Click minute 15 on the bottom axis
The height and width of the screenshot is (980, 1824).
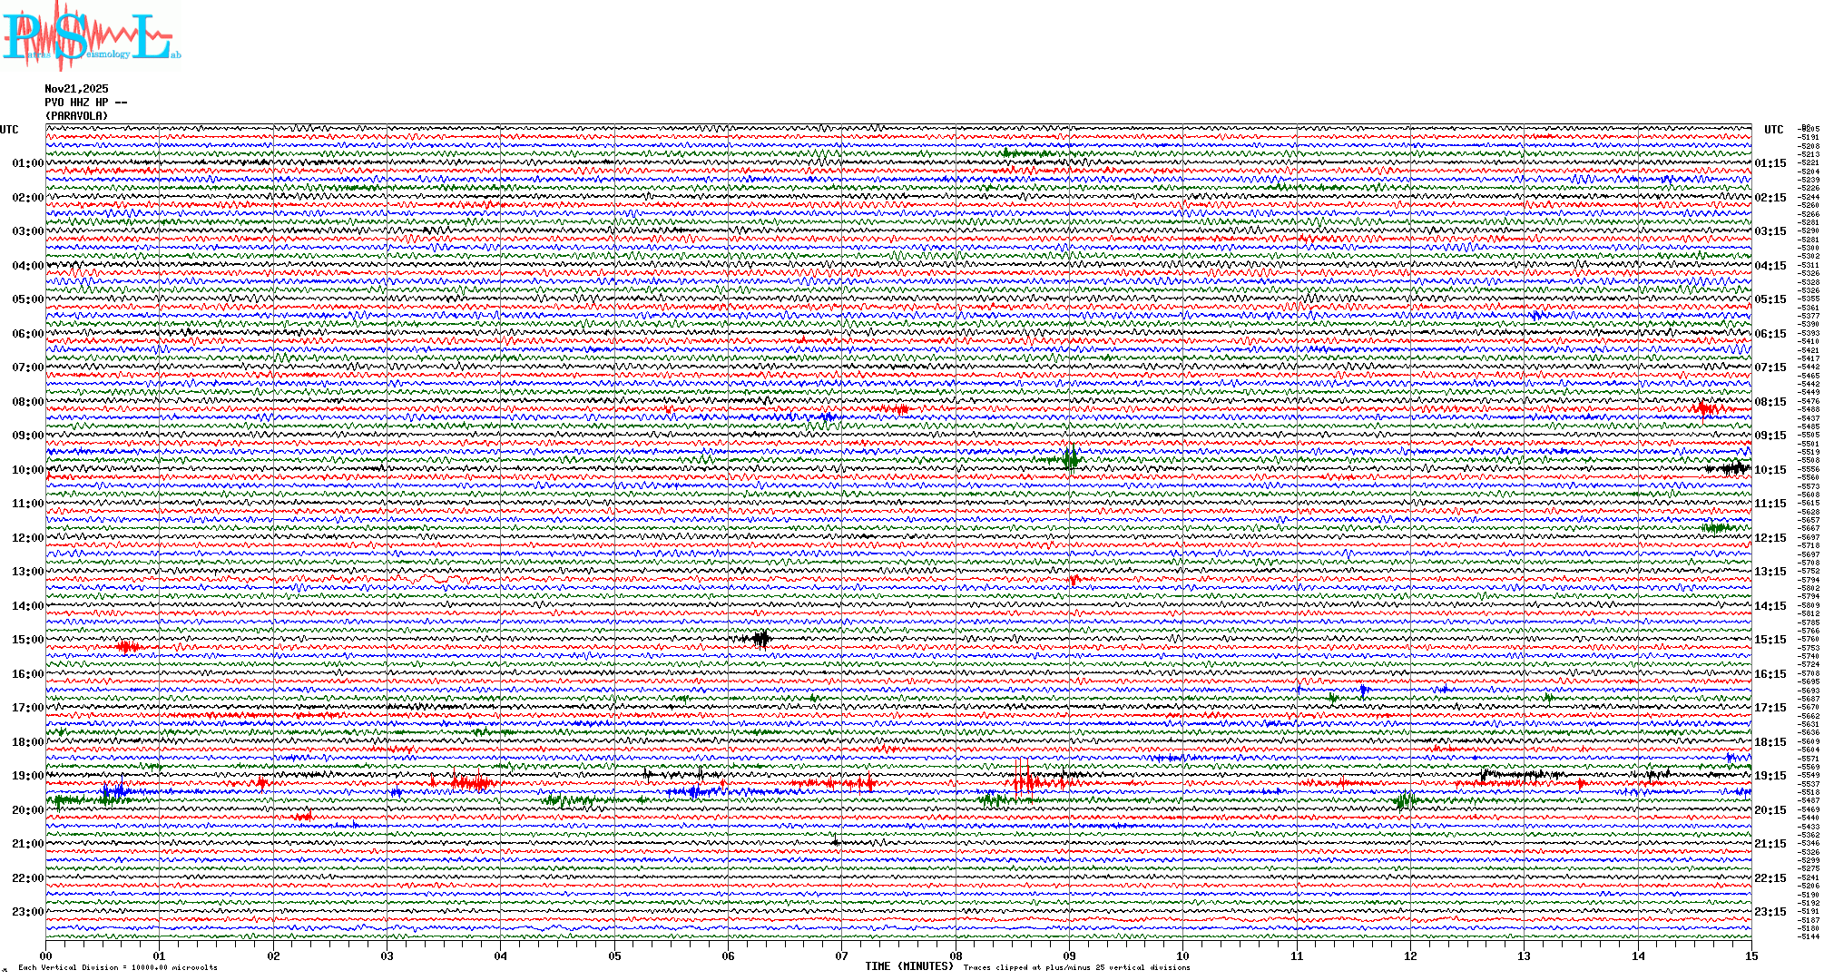pyautogui.click(x=1751, y=956)
